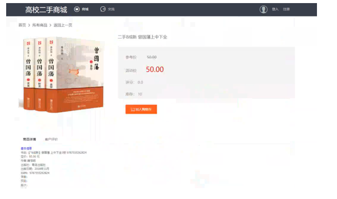
Task: Click the 商城 shop icon in header
Action: (77, 9)
